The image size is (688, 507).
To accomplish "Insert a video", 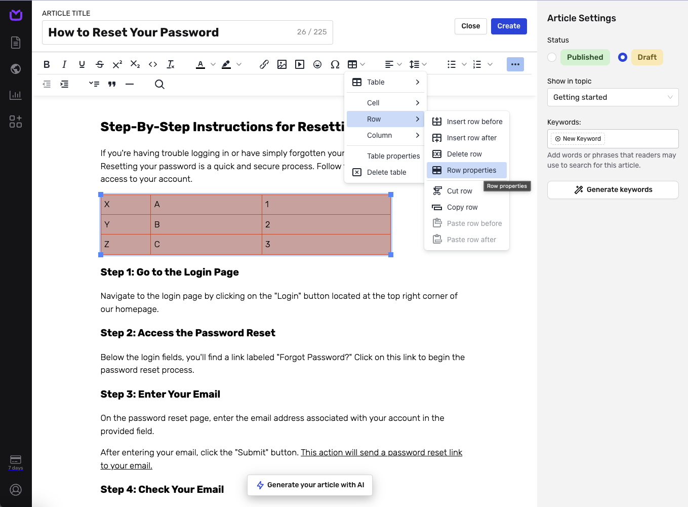I will tap(300, 64).
